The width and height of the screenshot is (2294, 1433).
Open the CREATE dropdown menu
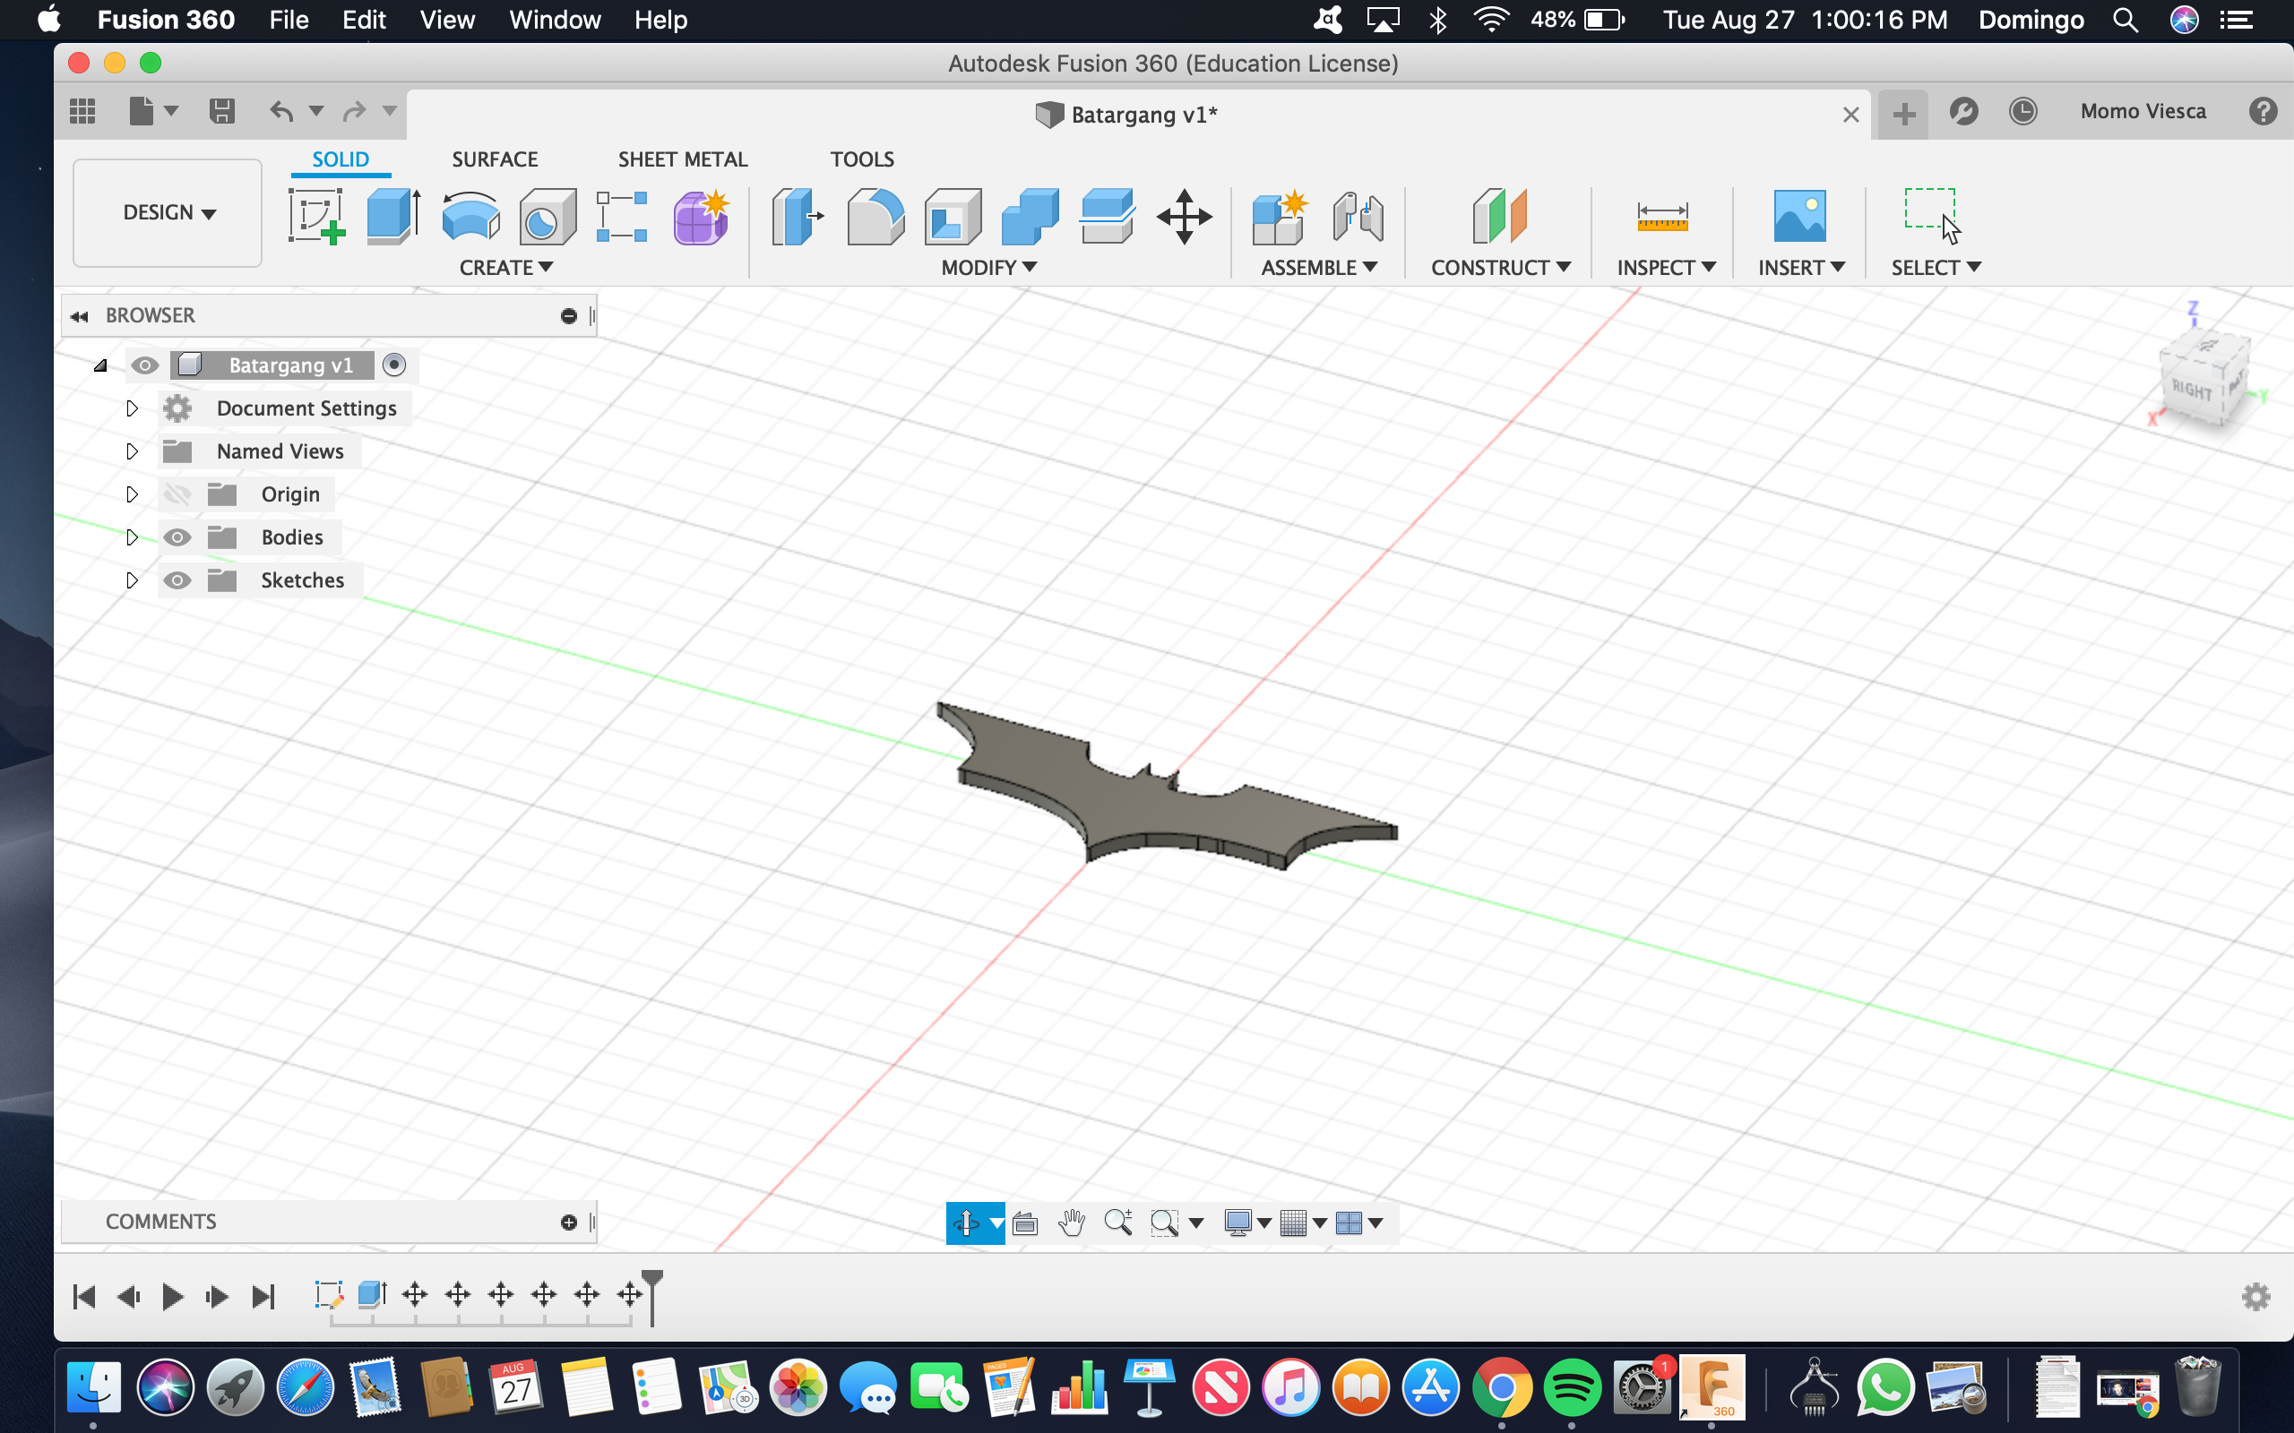point(506,267)
